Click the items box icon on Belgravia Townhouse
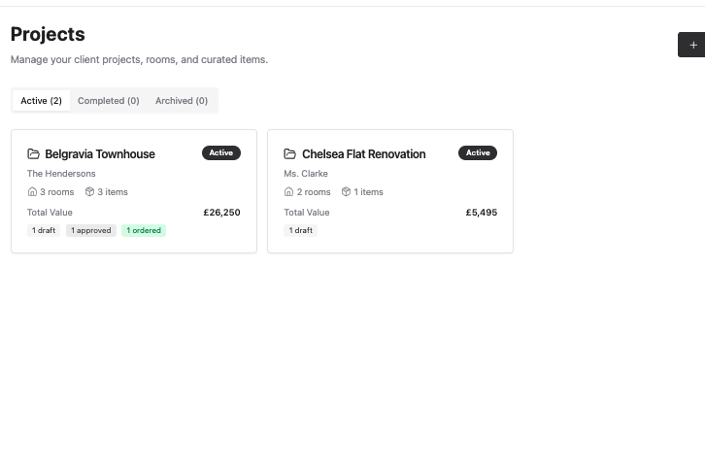Image resolution: width=705 pixels, height=467 pixels. tap(89, 192)
